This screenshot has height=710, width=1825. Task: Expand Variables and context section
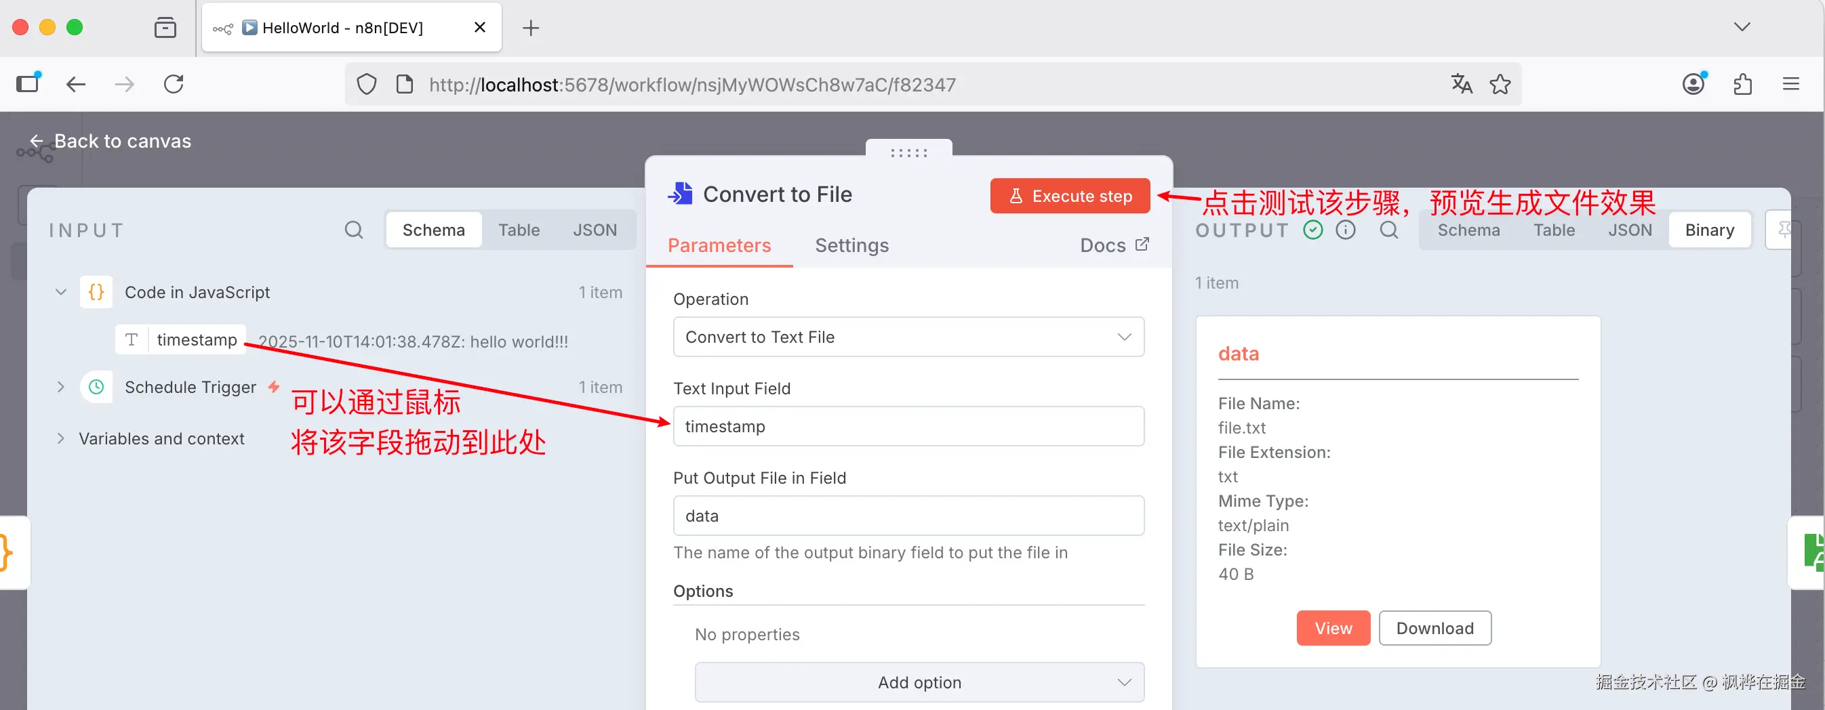coord(61,439)
